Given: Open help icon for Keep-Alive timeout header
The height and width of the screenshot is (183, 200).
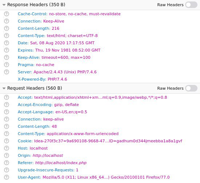Looking at the screenshot, I should (x=7, y=57).
